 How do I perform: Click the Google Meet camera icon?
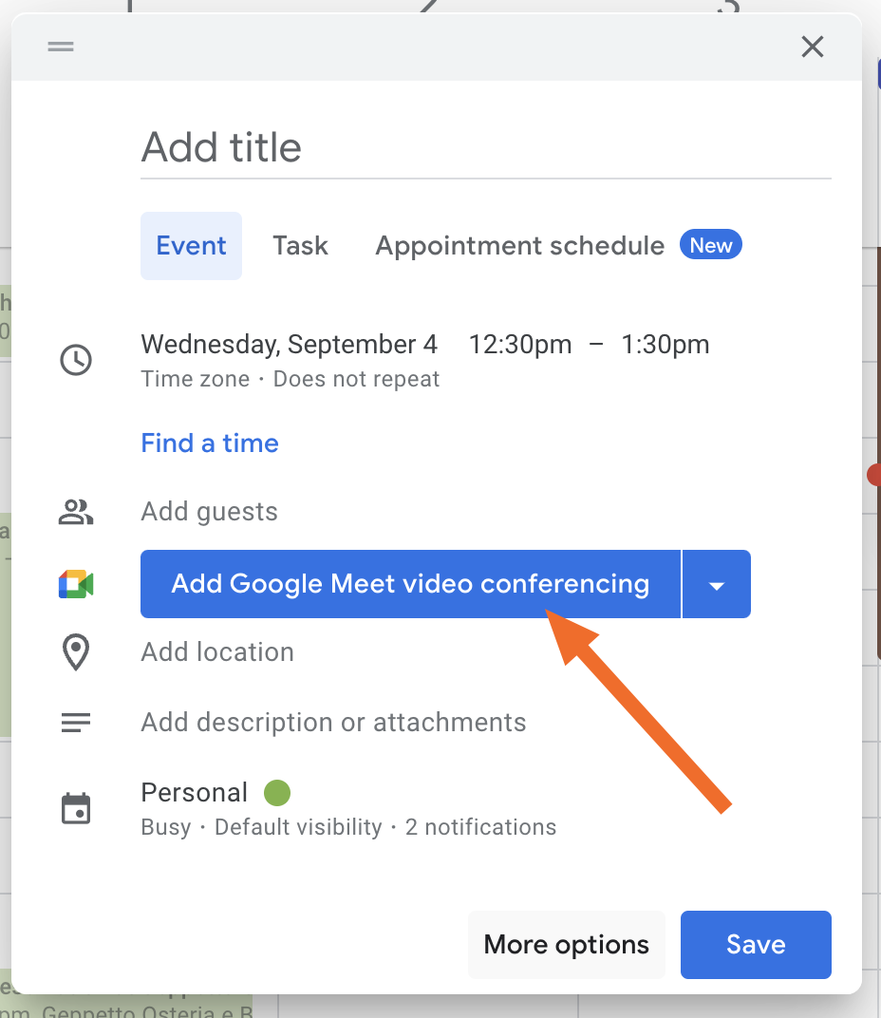pyautogui.click(x=76, y=584)
